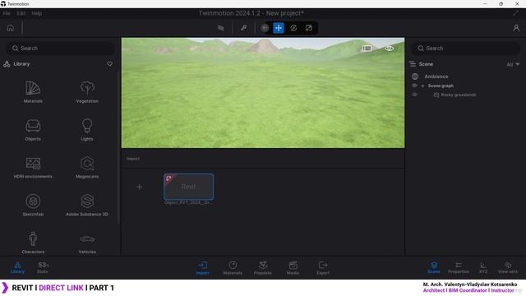Screen dimensions: 526x296
Task: Open the Vegetation library category
Action: point(87,91)
